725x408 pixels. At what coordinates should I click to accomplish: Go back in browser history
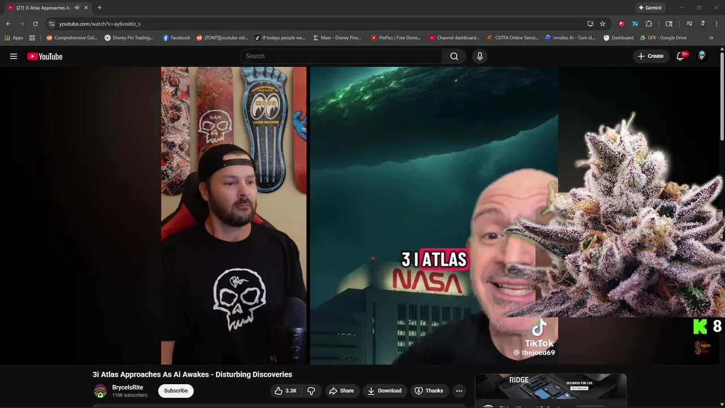point(8,24)
